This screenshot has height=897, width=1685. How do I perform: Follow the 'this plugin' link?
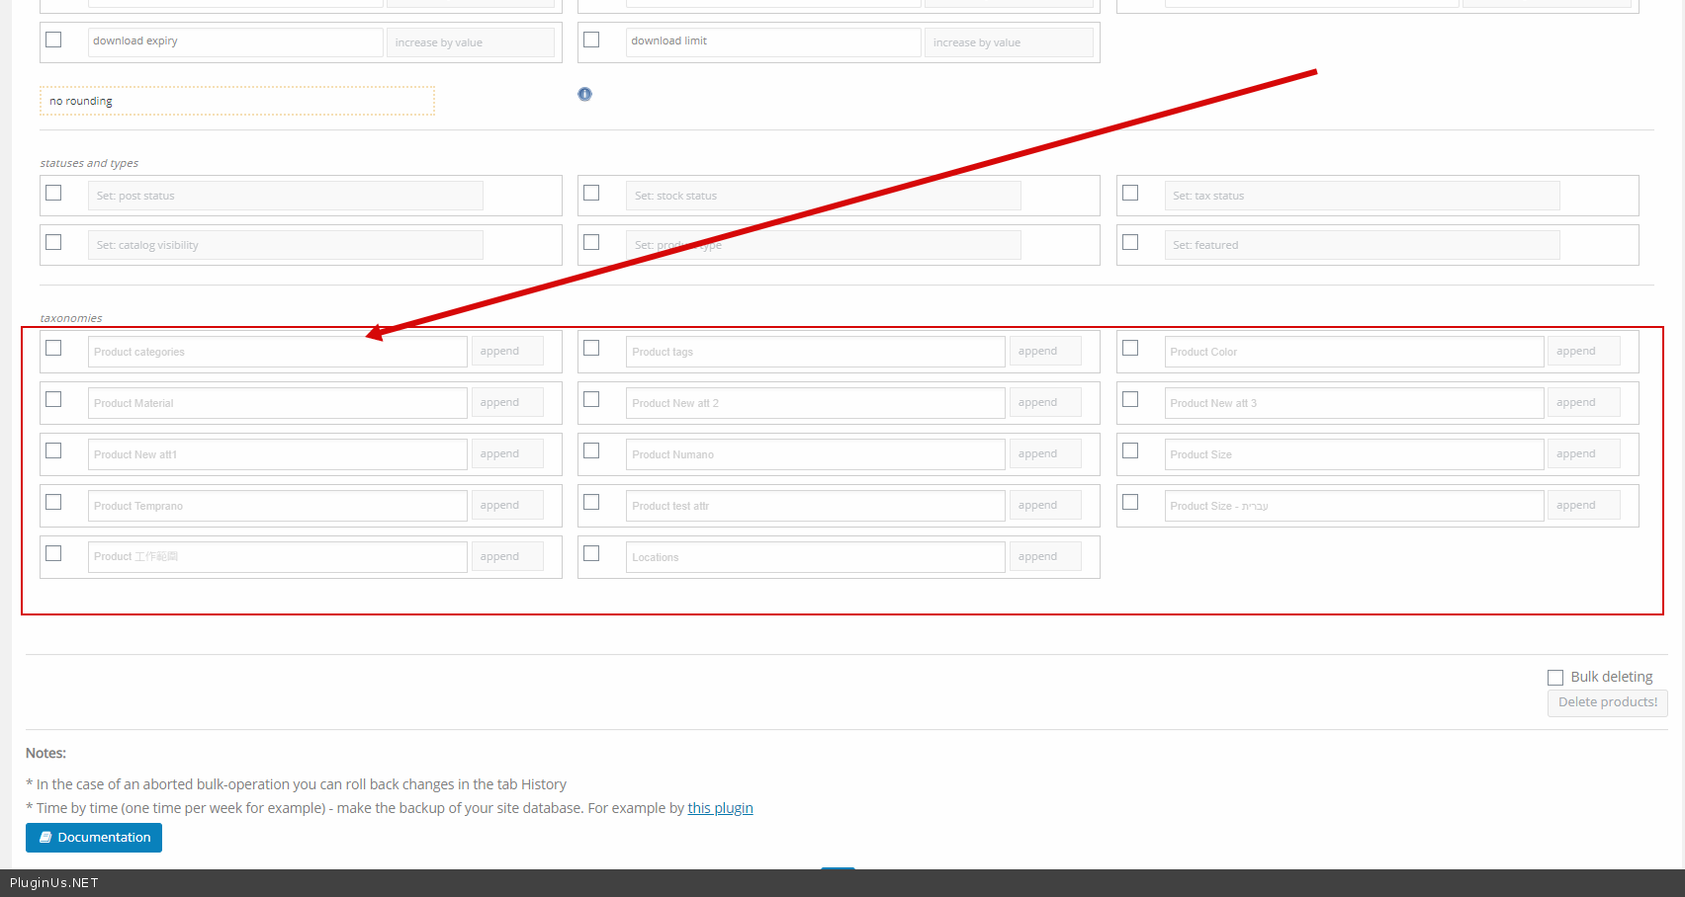point(721,808)
